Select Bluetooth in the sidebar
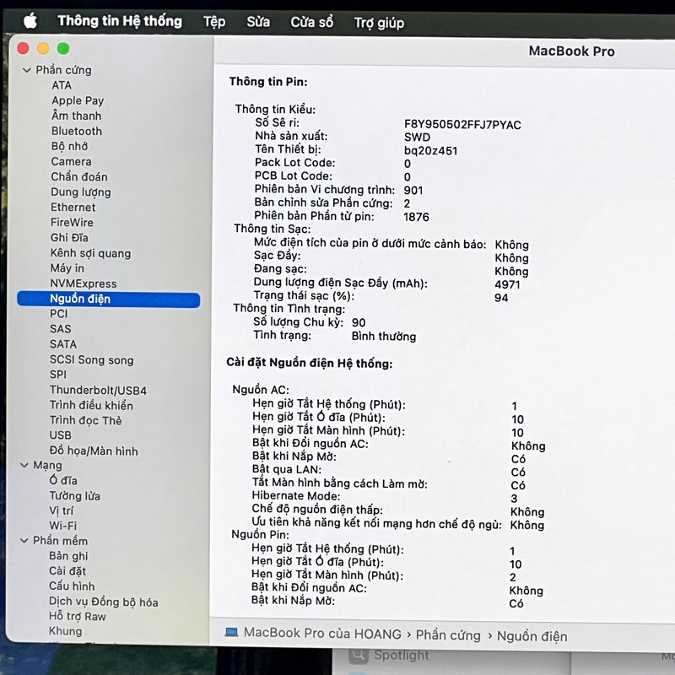675x675 pixels. [x=76, y=131]
